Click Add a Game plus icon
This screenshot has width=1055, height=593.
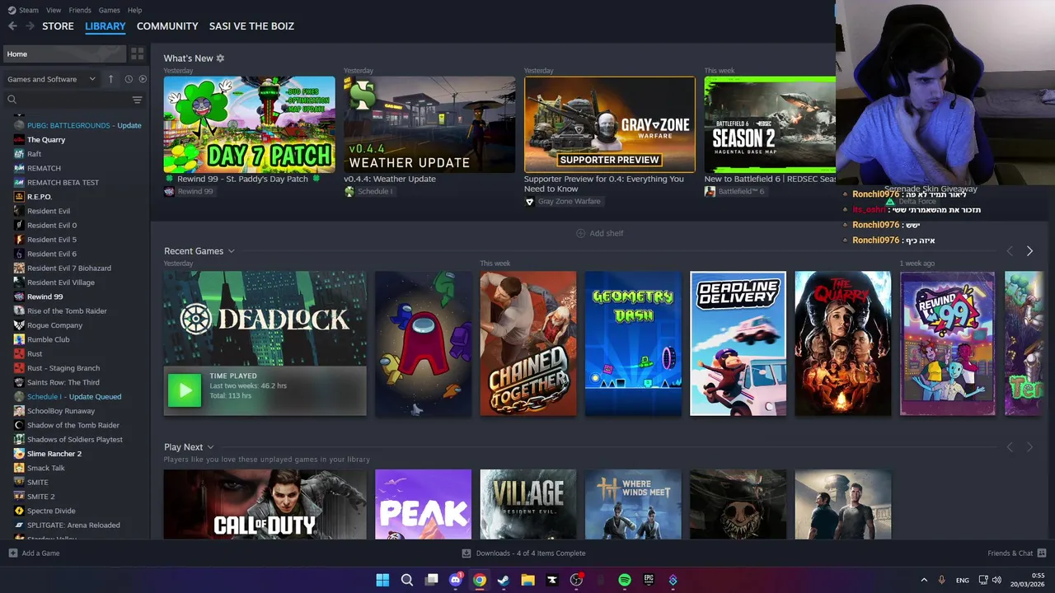coord(12,553)
